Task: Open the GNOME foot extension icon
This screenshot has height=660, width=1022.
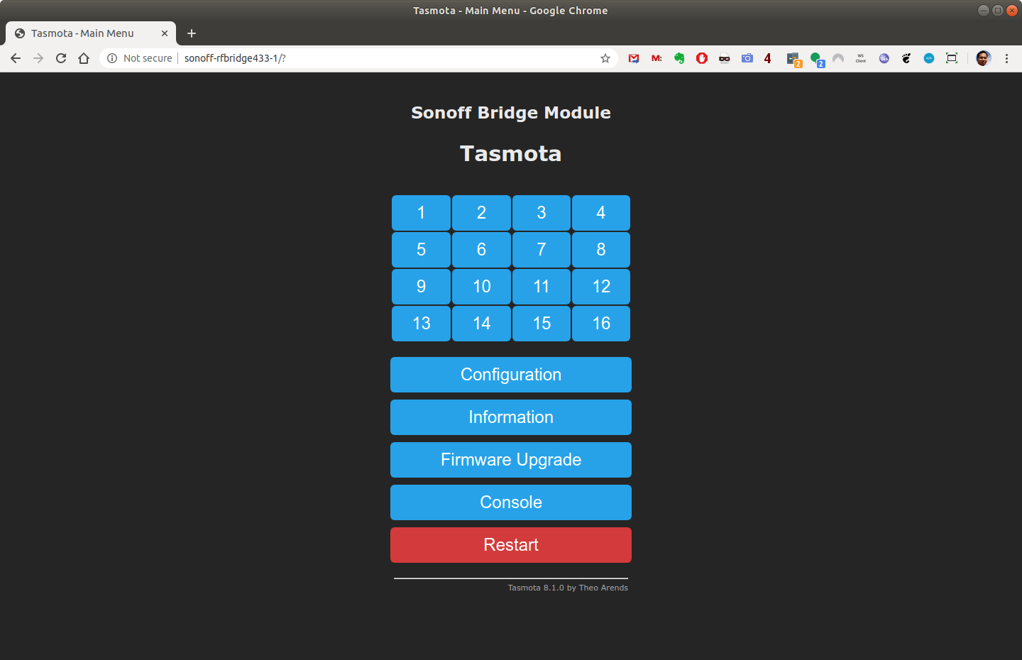Action: 906,58
